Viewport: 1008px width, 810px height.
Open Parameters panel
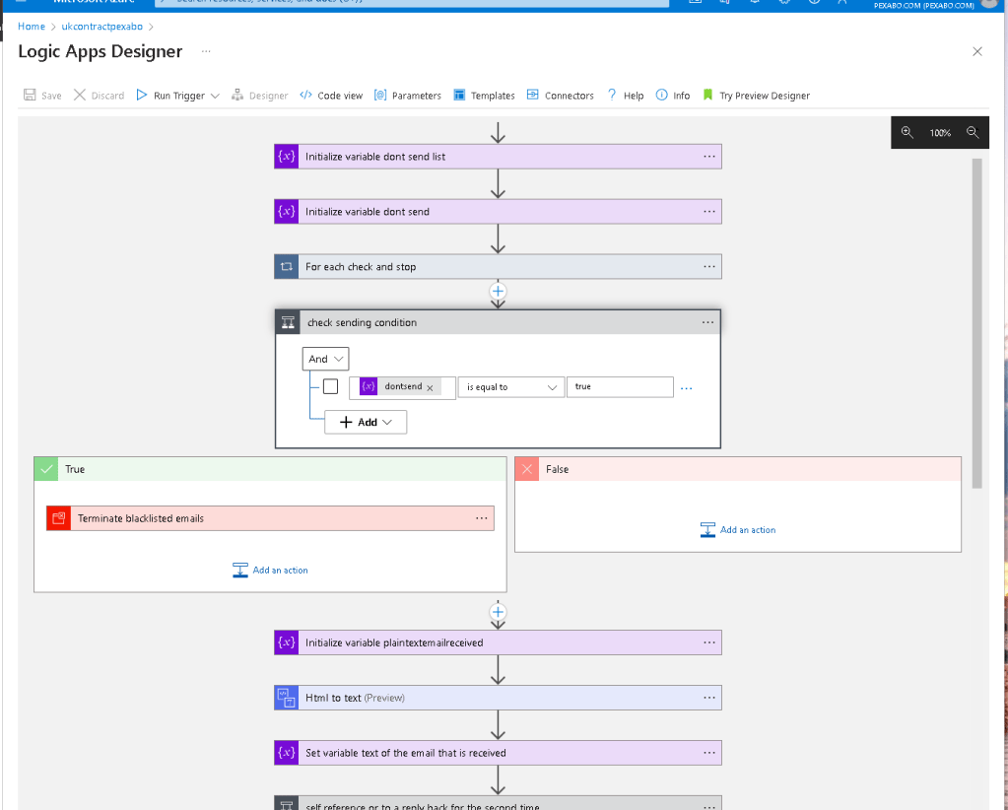pos(408,96)
